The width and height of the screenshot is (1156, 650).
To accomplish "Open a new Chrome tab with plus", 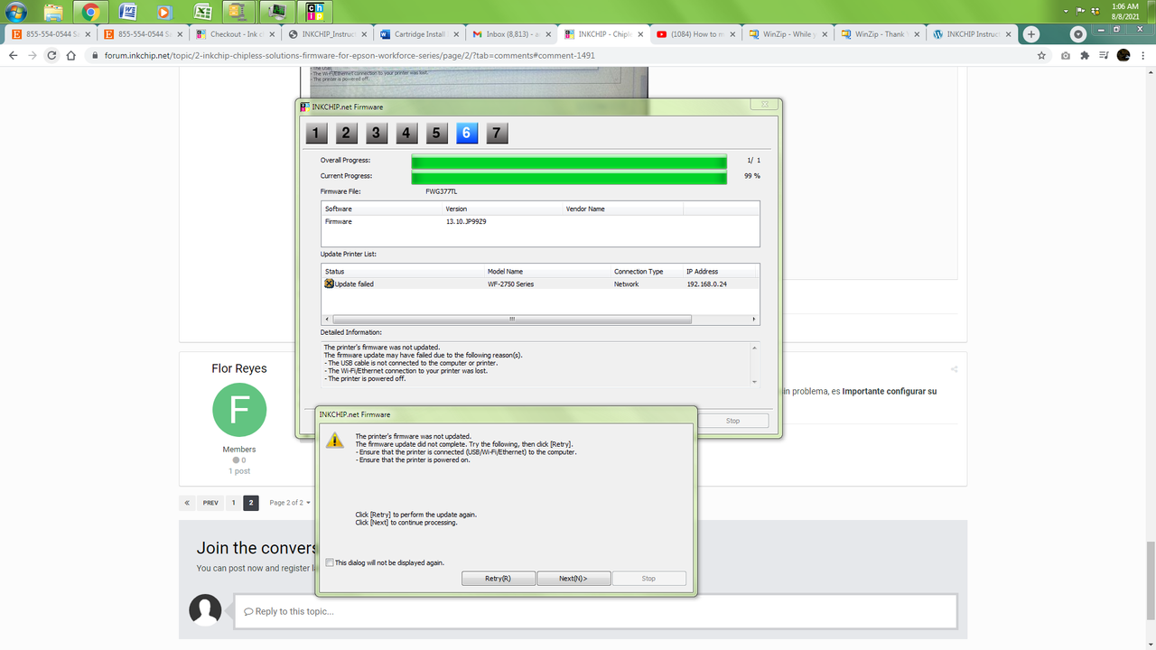I will 1030,34.
